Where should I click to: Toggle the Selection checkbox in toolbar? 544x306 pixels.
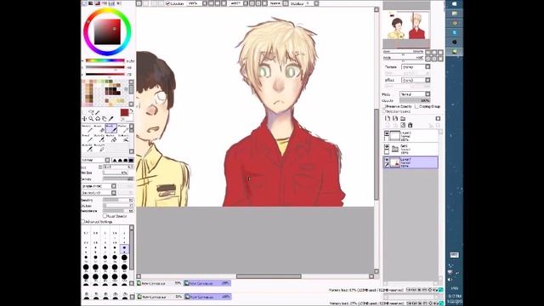(x=167, y=3)
